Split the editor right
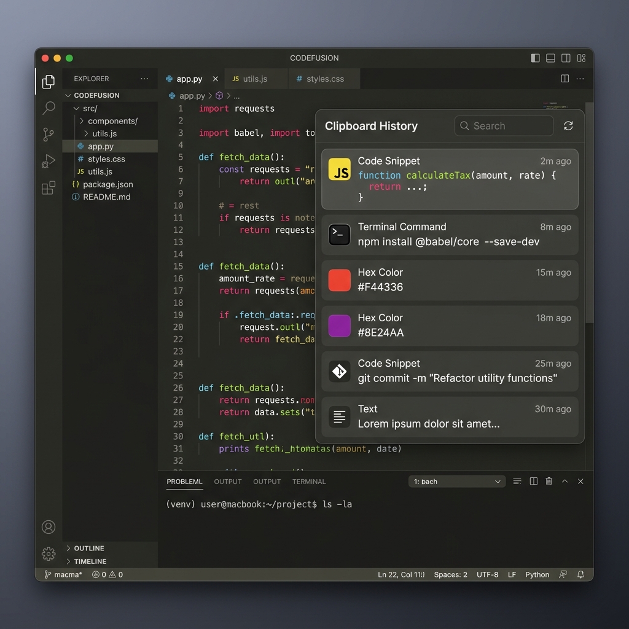 click(x=565, y=79)
